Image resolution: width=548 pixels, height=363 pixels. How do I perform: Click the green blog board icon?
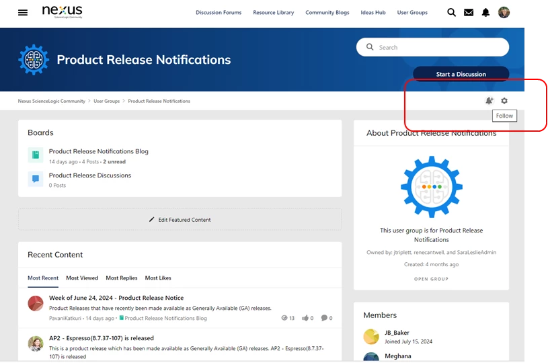[35, 155]
